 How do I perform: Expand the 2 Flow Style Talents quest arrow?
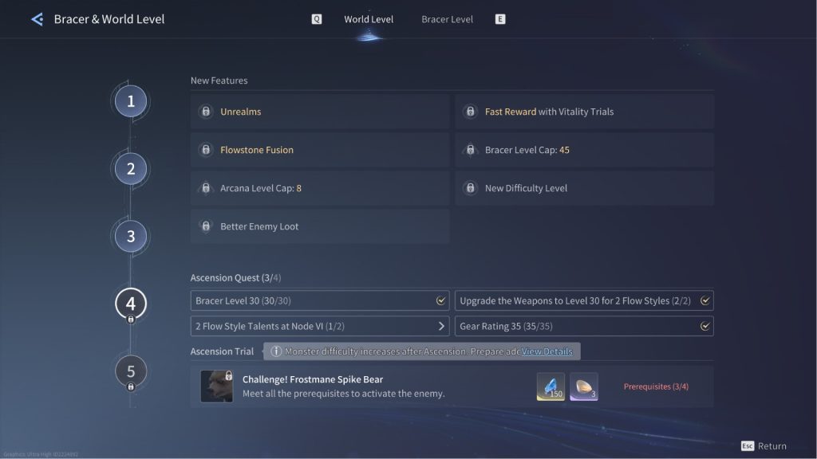click(442, 326)
